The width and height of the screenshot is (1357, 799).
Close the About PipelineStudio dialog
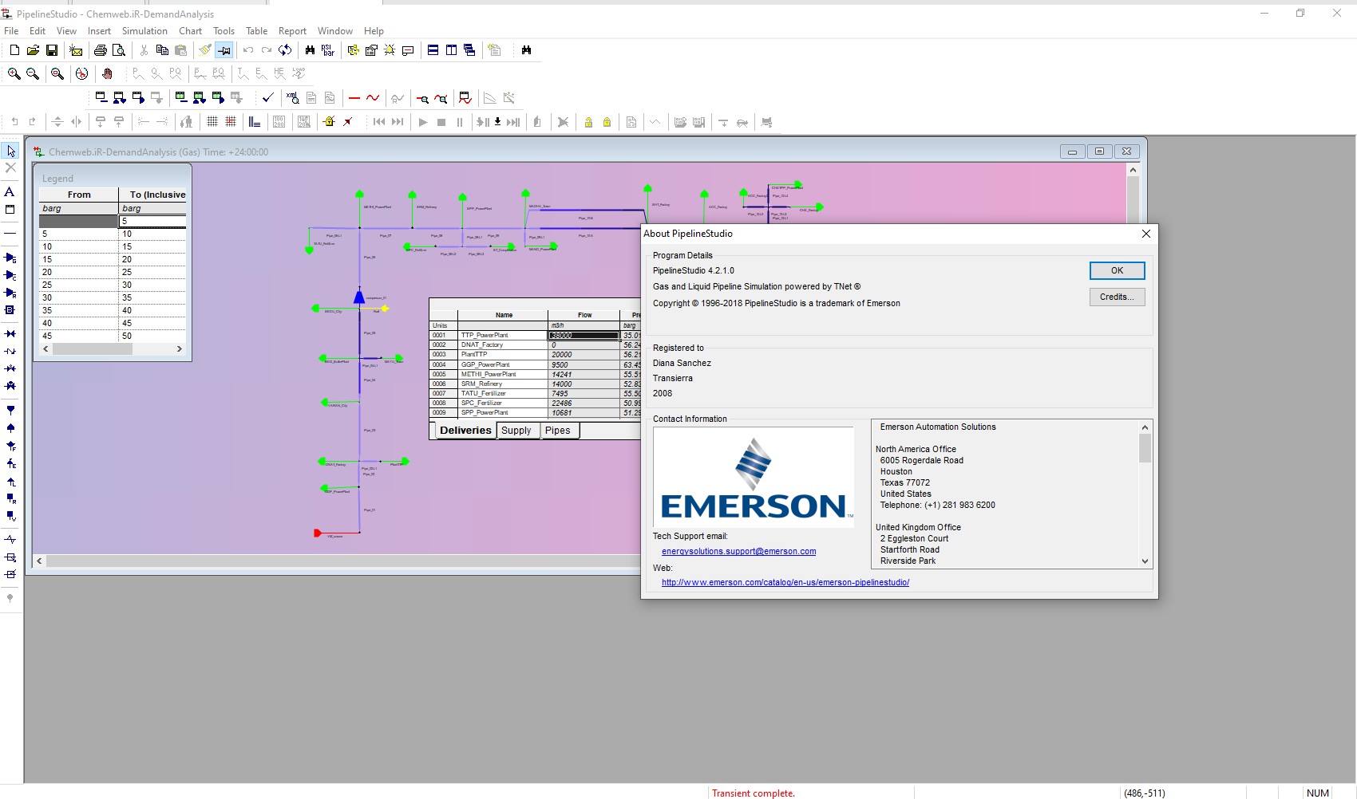(1146, 234)
